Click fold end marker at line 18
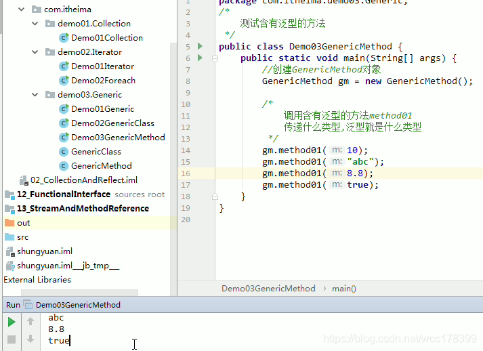483x351 pixels. [x=215, y=197]
